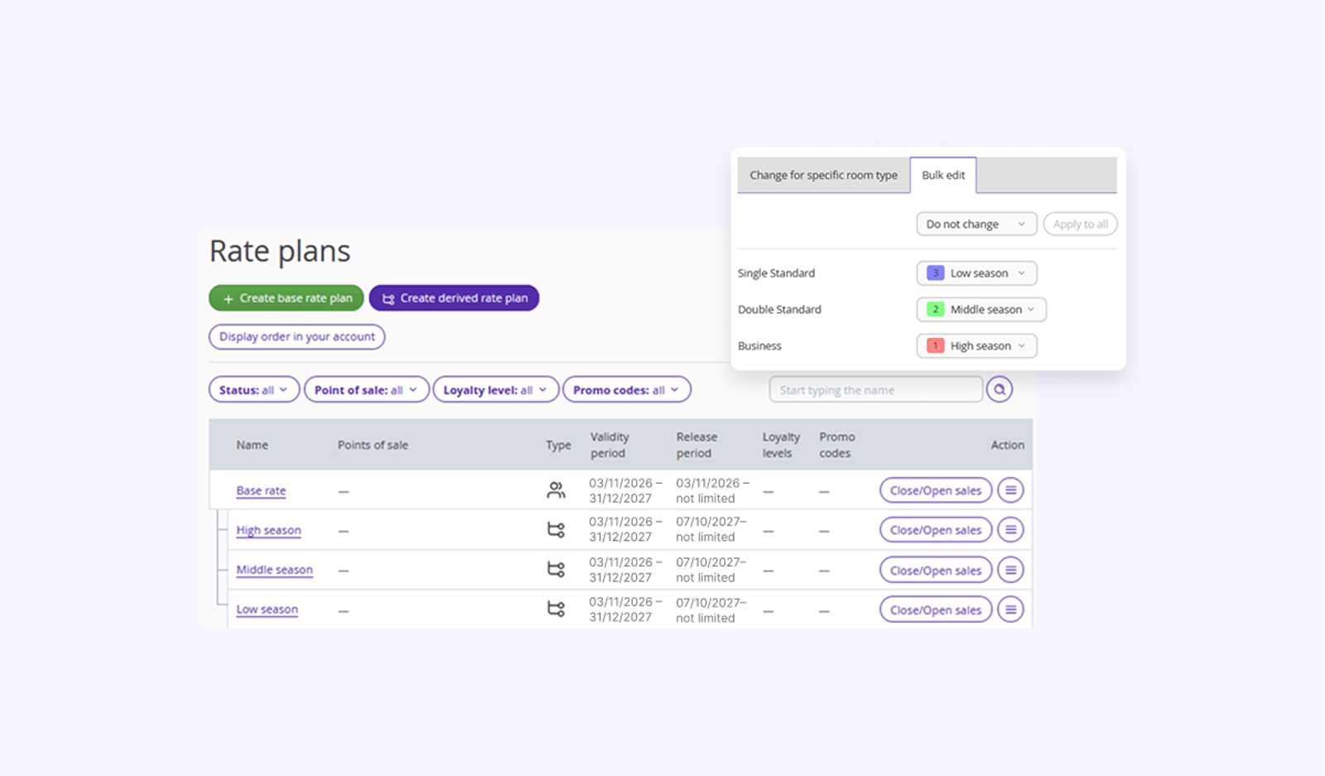The width and height of the screenshot is (1325, 776).
Task: Focus the Start typing the name field
Action: coord(876,390)
